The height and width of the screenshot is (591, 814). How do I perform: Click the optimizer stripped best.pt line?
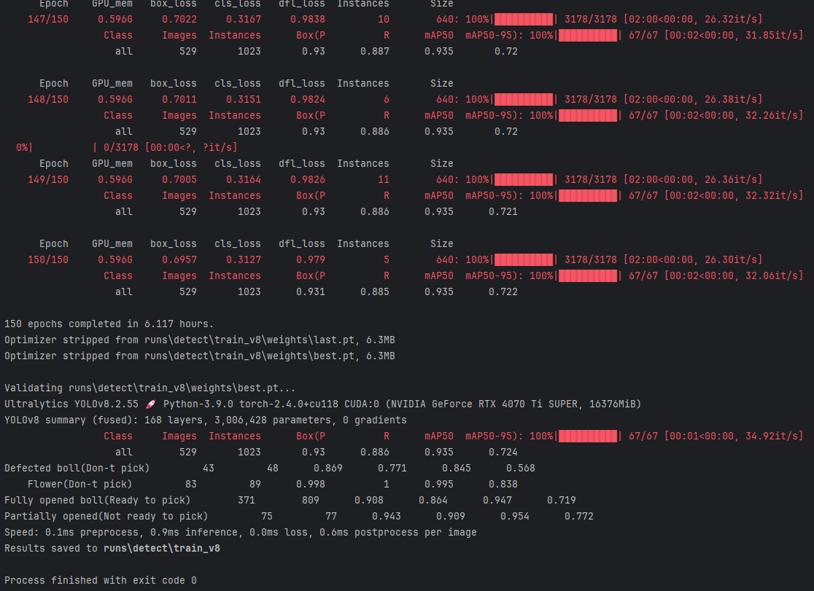[x=200, y=356]
